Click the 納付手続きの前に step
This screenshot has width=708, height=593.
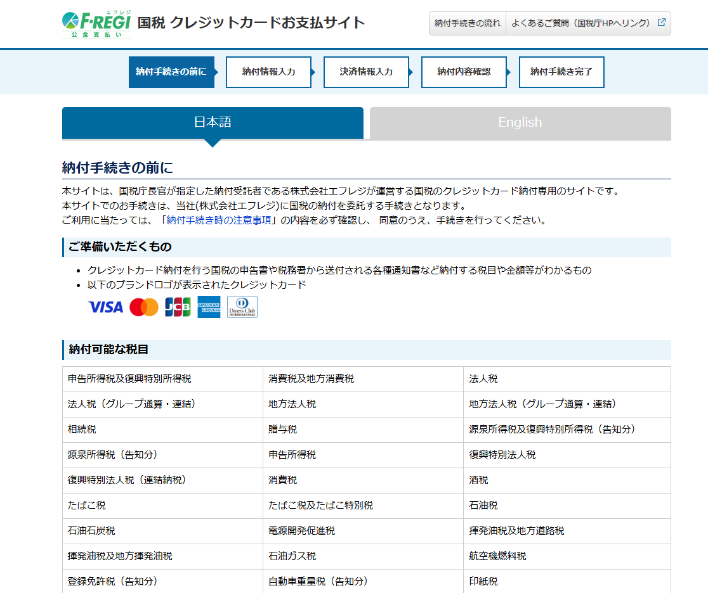[x=171, y=72]
